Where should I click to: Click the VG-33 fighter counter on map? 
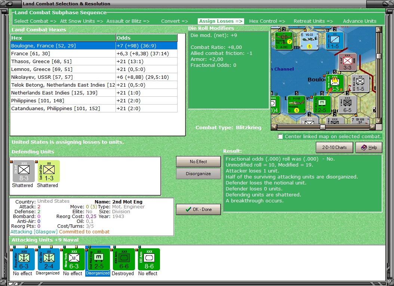tap(309, 40)
